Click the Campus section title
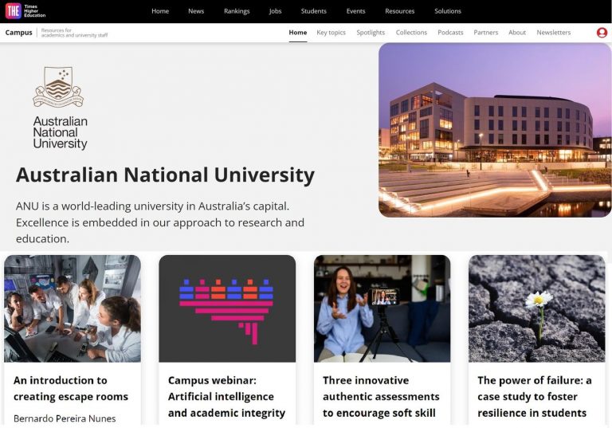Viewport: 612px width, 428px height. [19, 33]
